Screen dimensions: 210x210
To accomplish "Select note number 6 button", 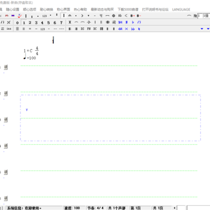I will click(55, 23).
